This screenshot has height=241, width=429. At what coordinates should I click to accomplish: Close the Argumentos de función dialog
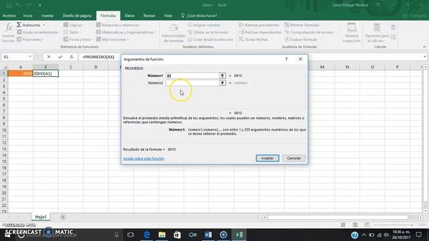click(x=300, y=59)
